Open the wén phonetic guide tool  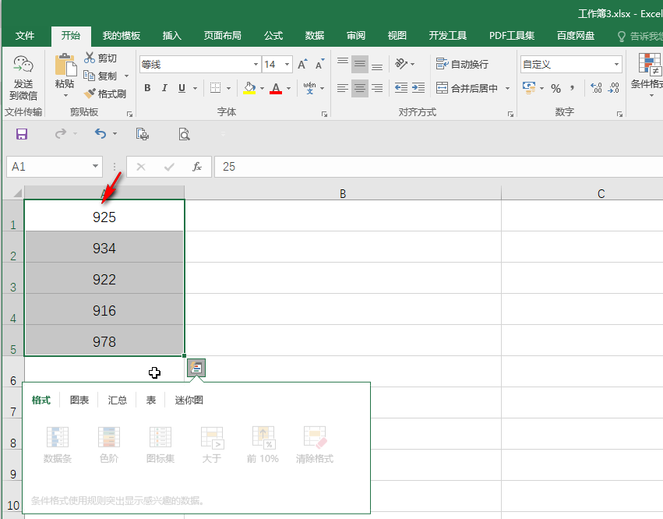[309, 88]
